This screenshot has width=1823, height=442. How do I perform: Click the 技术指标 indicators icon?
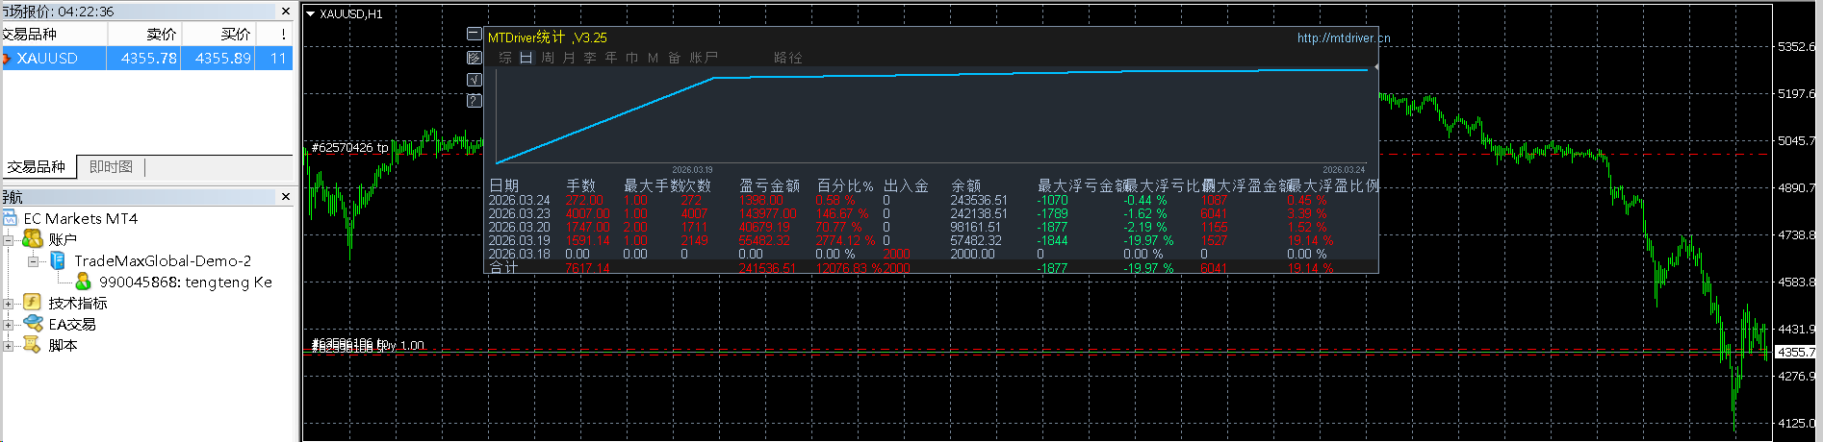point(32,303)
